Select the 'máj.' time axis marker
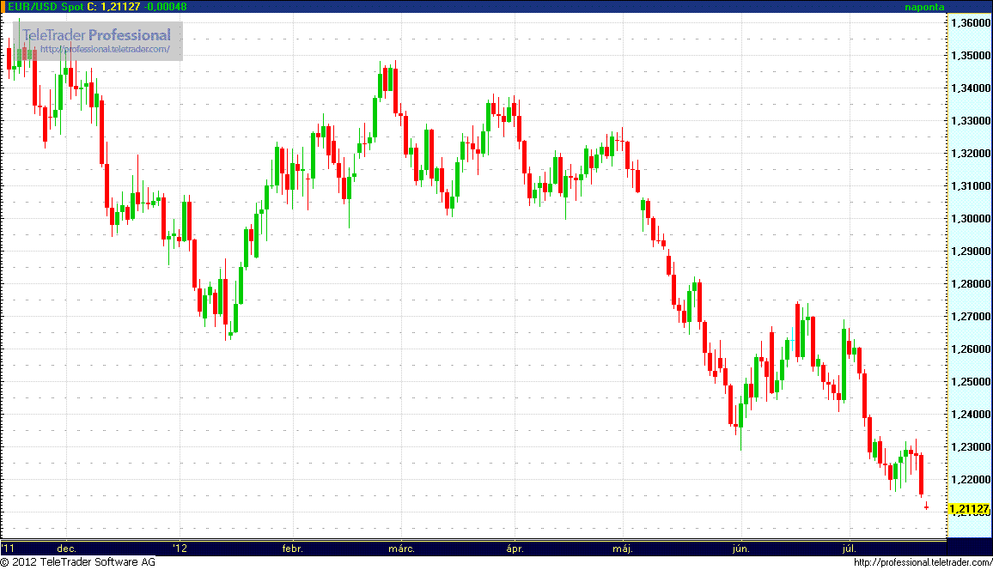 pos(623,548)
